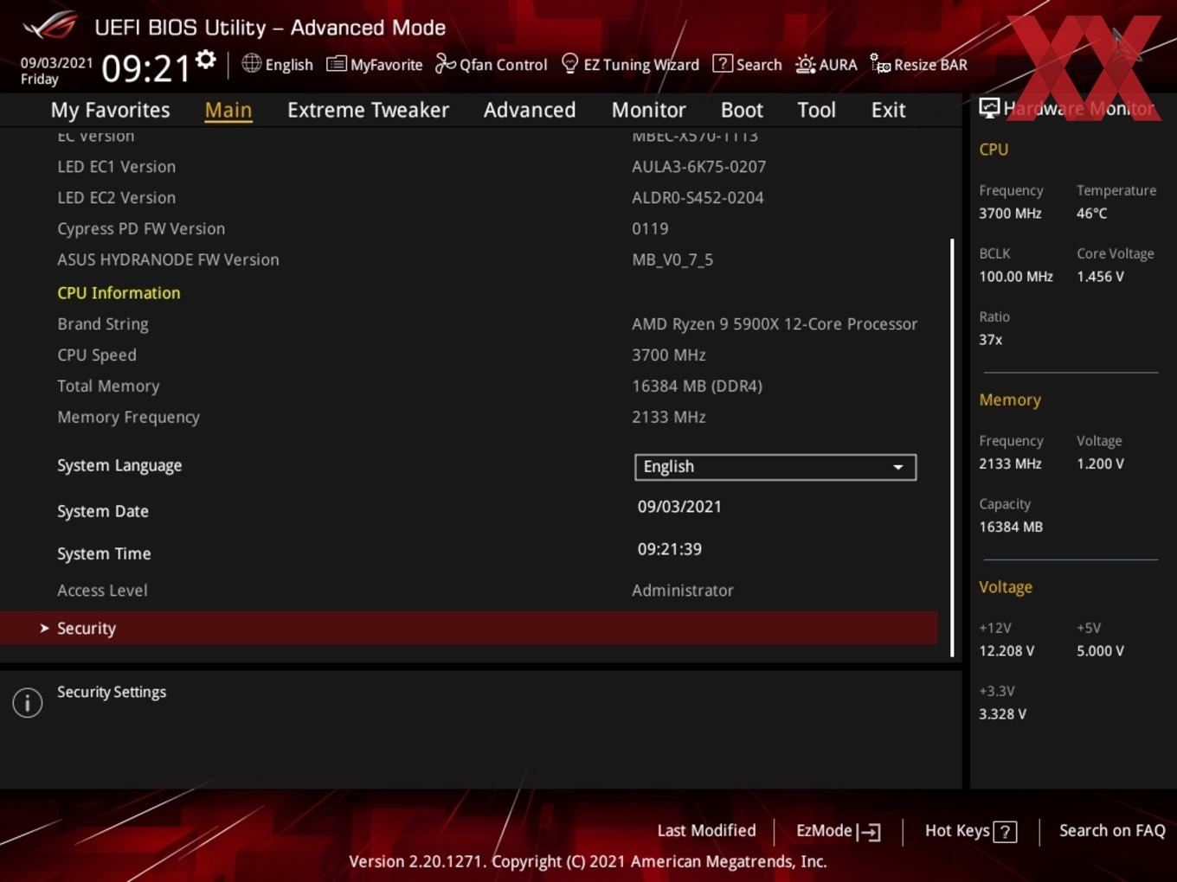
Task: Switch to EzMode
Action: click(838, 831)
